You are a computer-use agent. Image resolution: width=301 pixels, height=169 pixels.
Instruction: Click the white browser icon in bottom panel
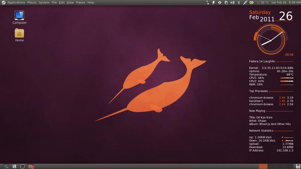pyautogui.click(x=14, y=166)
